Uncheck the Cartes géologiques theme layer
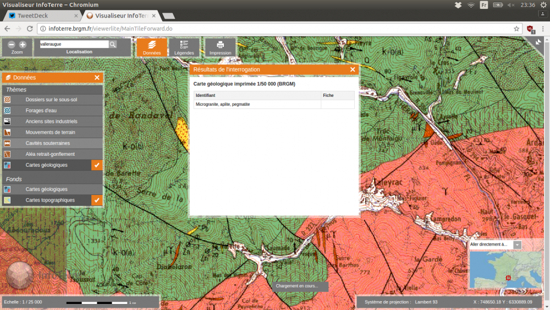 (x=97, y=165)
